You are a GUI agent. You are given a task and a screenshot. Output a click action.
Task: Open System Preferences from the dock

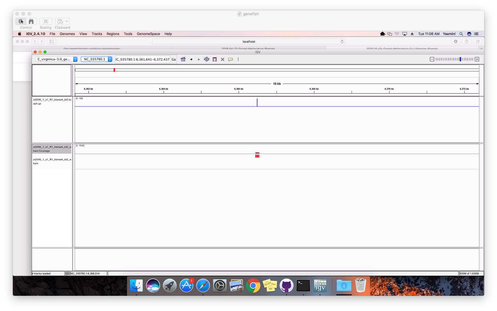220,286
